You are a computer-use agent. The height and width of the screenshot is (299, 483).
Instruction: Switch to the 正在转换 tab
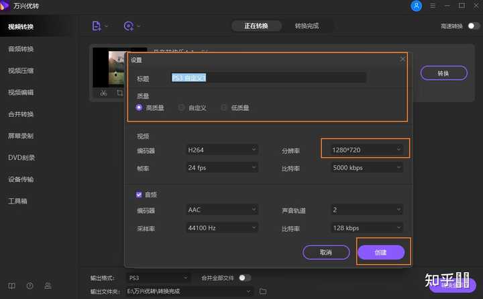click(256, 26)
